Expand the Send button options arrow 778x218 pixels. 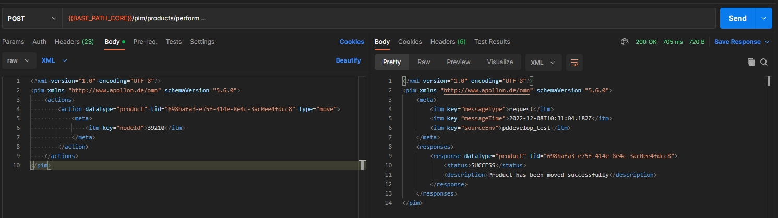click(x=763, y=18)
